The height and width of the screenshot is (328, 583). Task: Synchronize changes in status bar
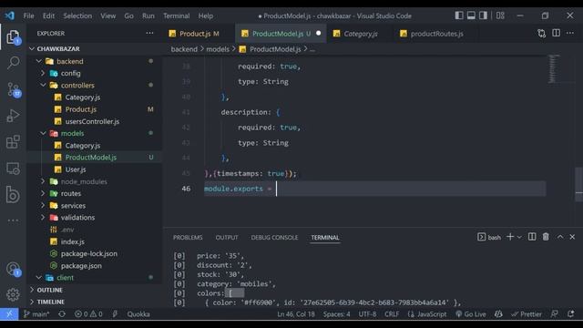tap(62, 314)
